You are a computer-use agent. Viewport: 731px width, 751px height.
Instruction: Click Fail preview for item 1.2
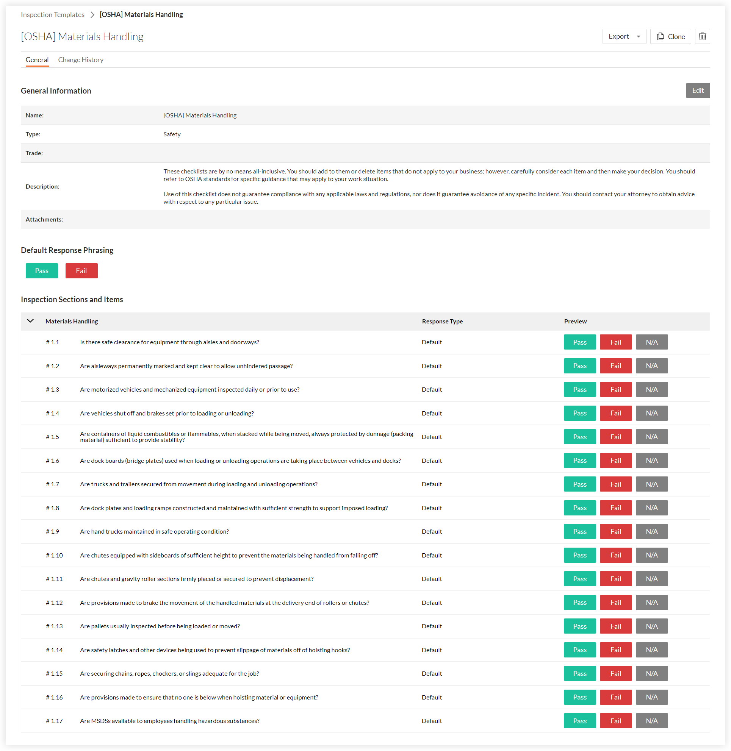[x=615, y=366]
